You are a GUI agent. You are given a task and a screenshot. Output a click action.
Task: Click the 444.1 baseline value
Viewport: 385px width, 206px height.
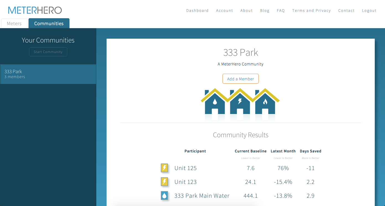pyautogui.click(x=250, y=196)
